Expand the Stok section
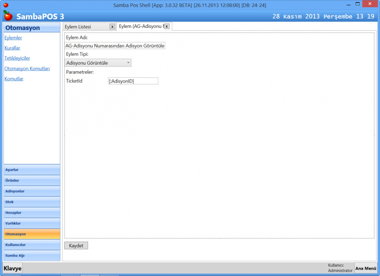The height and width of the screenshot is (276, 380). 32,202
